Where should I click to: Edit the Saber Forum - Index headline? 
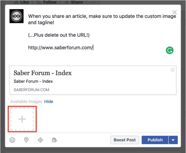(x=43, y=73)
